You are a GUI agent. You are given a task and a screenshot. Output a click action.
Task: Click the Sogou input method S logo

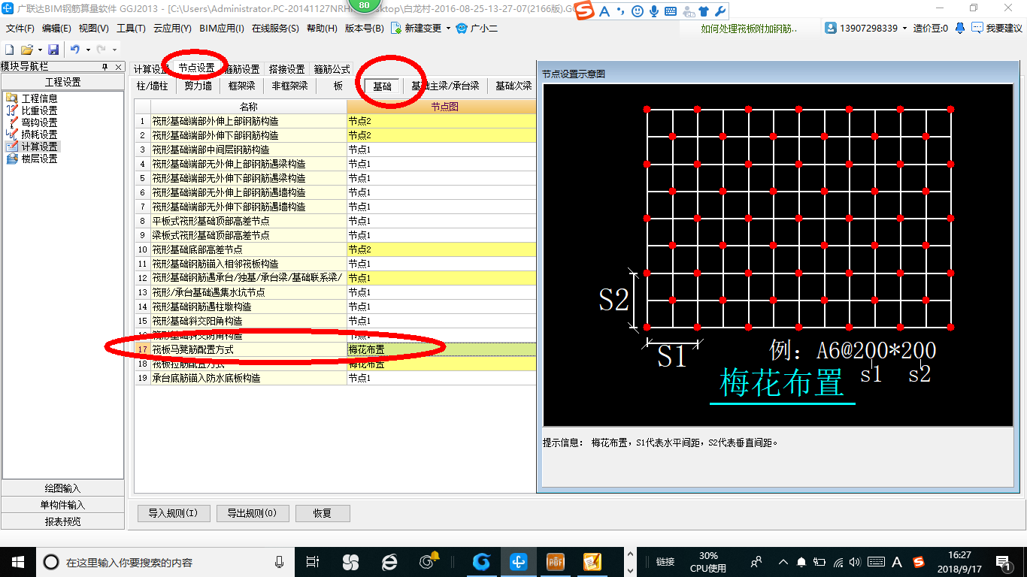(585, 11)
